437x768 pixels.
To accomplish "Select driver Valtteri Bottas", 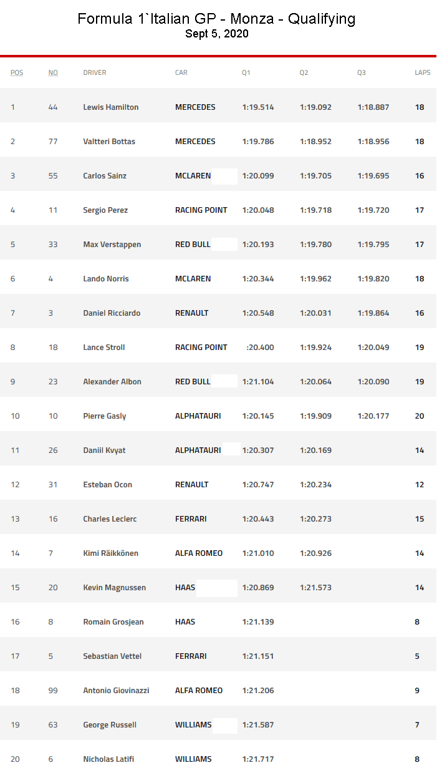I will 109,142.
